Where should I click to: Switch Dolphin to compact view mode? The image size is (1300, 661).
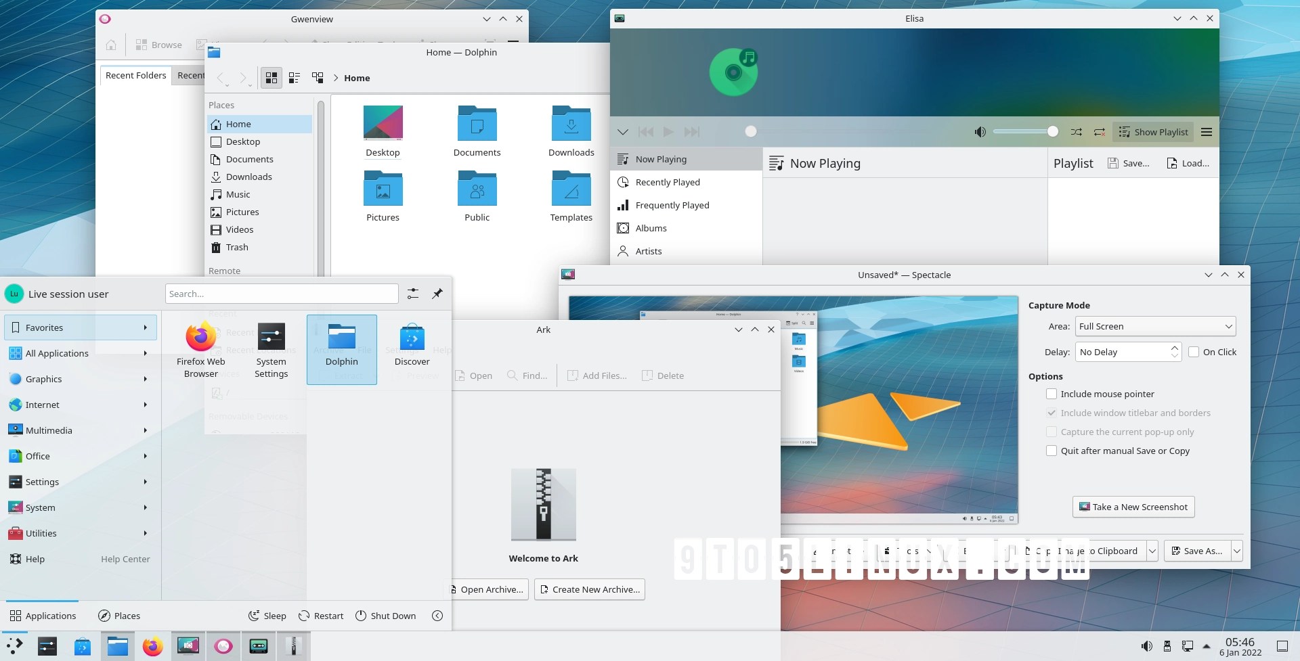click(295, 78)
